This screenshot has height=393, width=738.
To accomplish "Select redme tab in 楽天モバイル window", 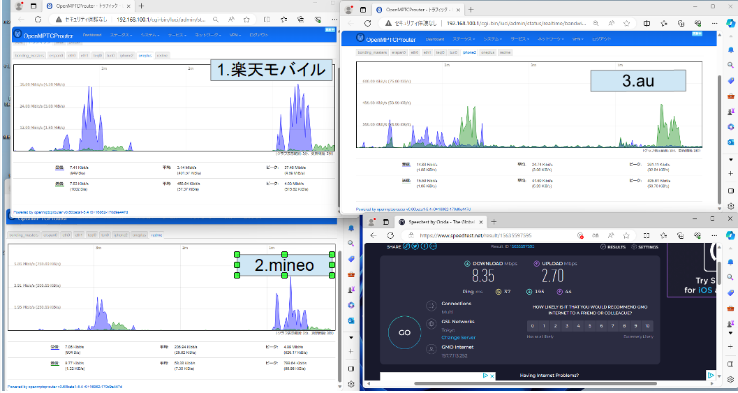I will click(x=162, y=56).
